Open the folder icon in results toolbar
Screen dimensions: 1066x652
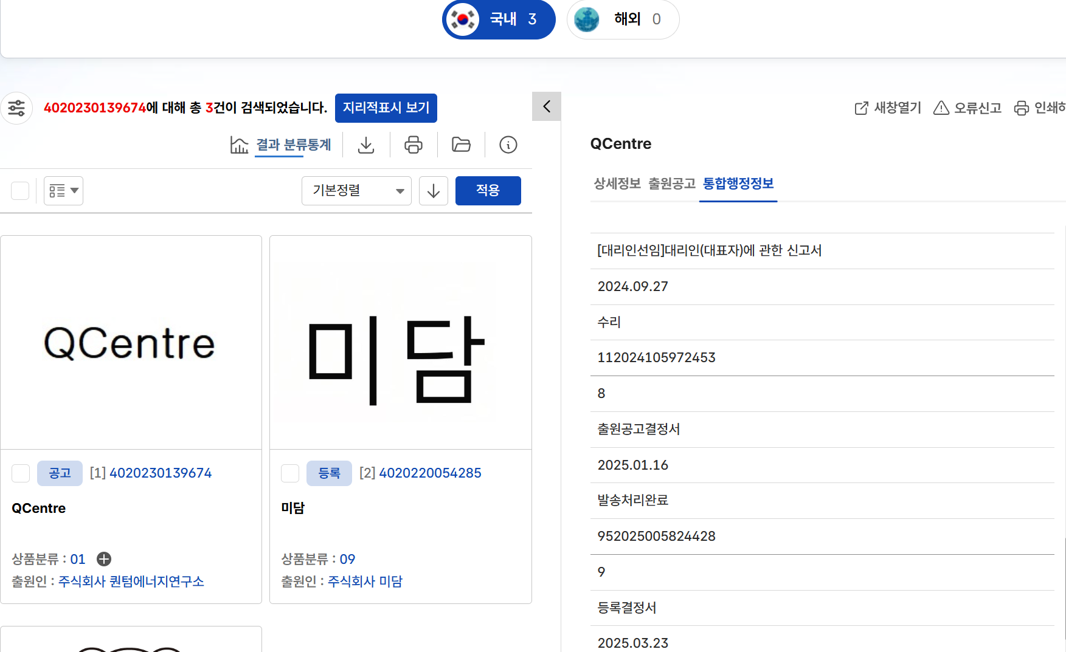[461, 145]
